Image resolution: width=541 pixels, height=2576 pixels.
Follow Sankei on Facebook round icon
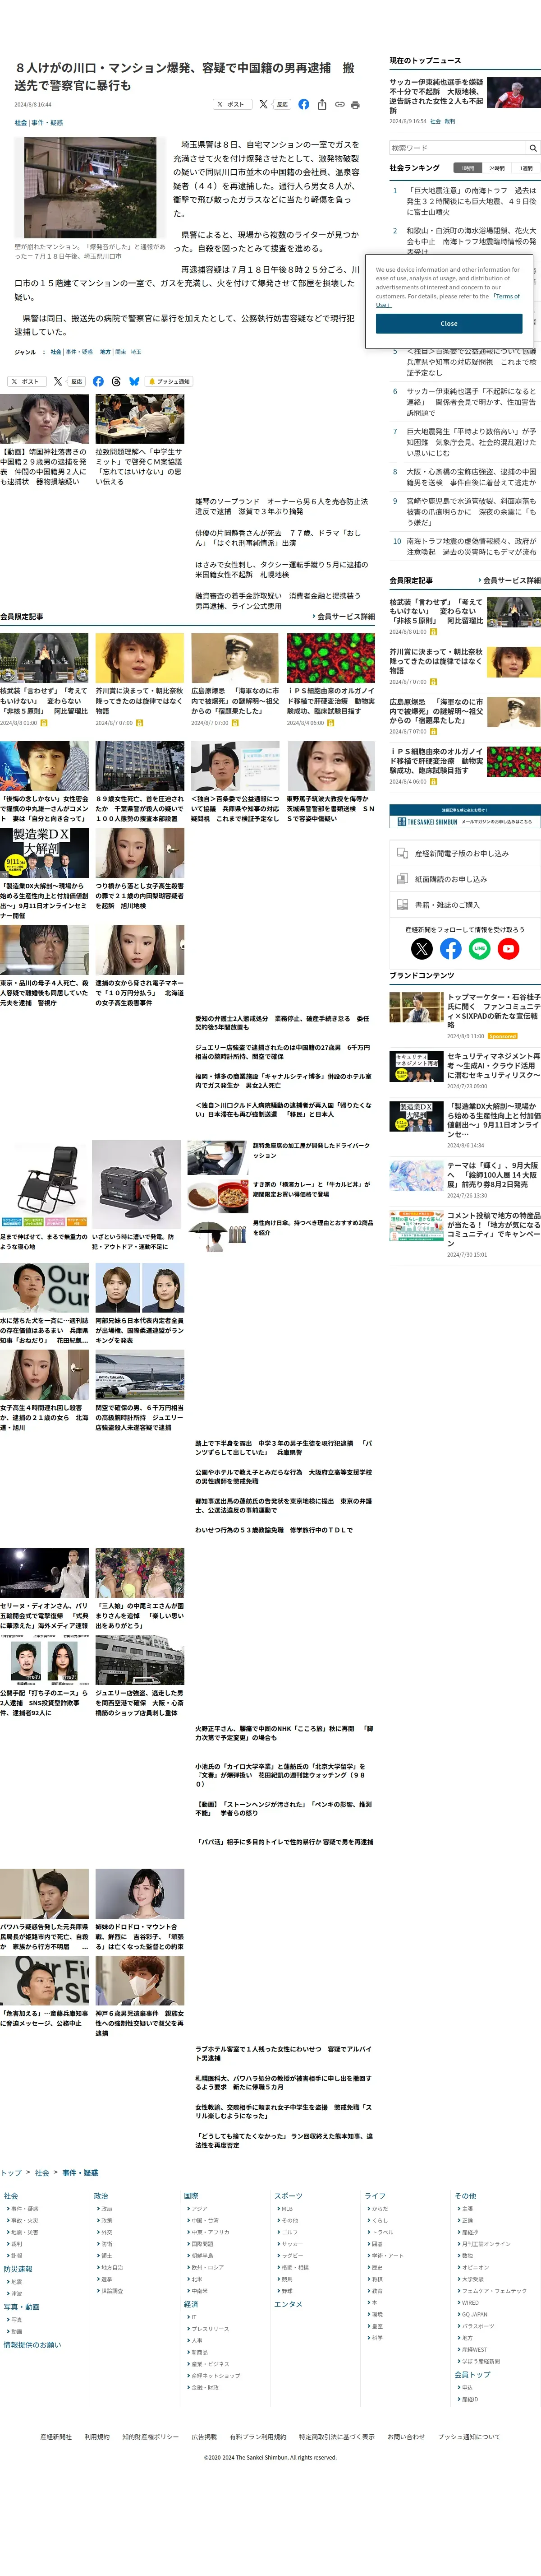(x=451, y=949)
